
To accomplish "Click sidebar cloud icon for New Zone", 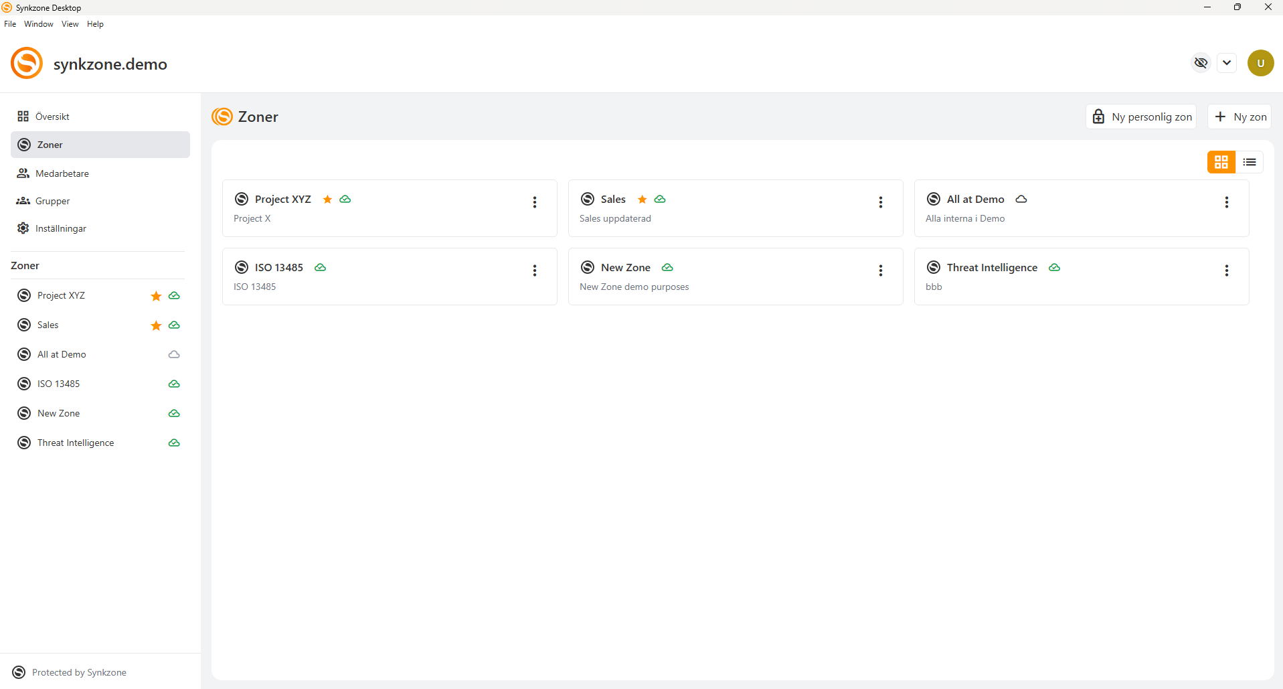I will coord(174,413).
